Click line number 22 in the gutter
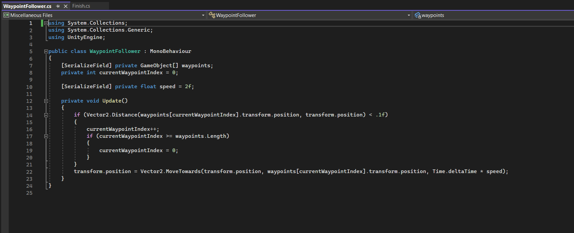 29,172
